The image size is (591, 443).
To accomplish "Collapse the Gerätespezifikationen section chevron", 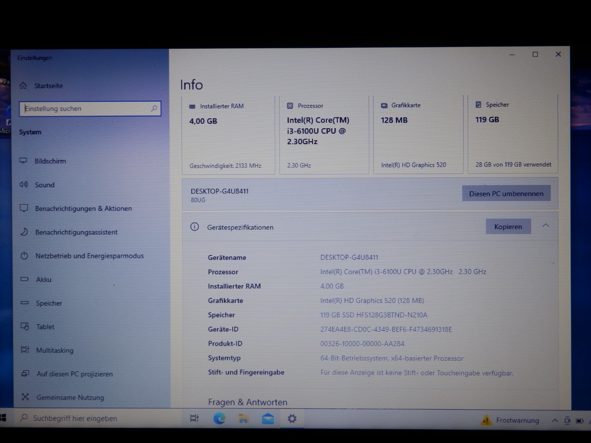I will tap(546, 225).
